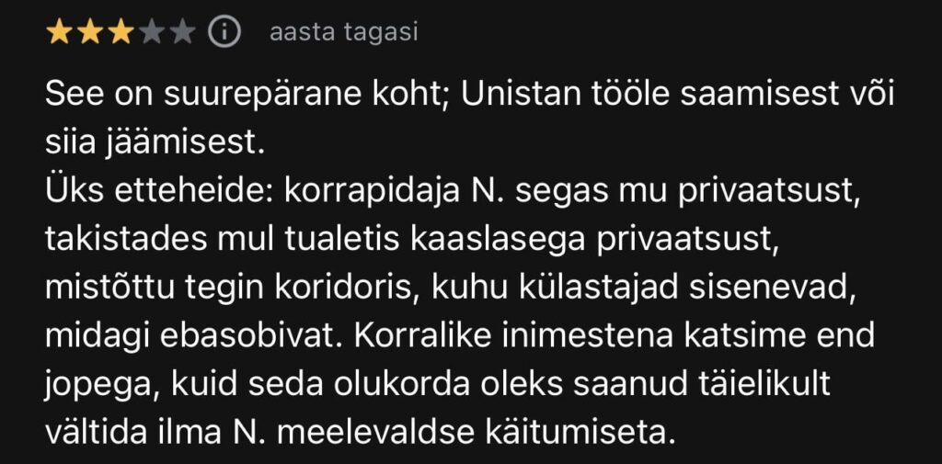Click the fourth gray rating star
942x464 pixels.
(152, 33)
